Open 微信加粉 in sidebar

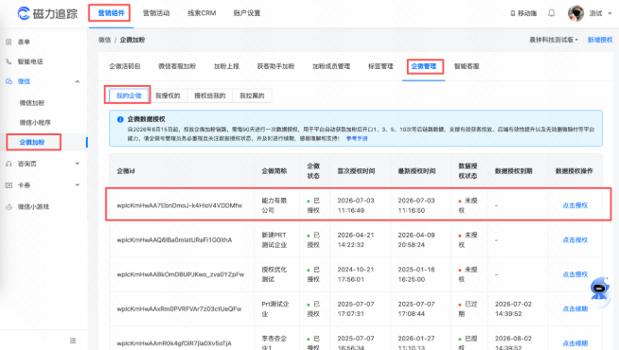[x=32, y=103]
